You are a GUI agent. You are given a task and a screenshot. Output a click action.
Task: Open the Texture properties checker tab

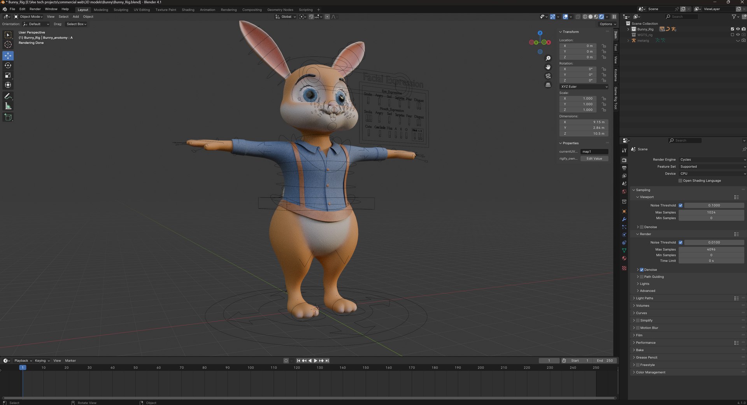pyautogui.click(x=624, y=268)
